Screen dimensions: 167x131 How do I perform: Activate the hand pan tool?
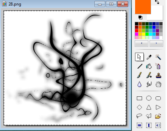click(158, 84)
